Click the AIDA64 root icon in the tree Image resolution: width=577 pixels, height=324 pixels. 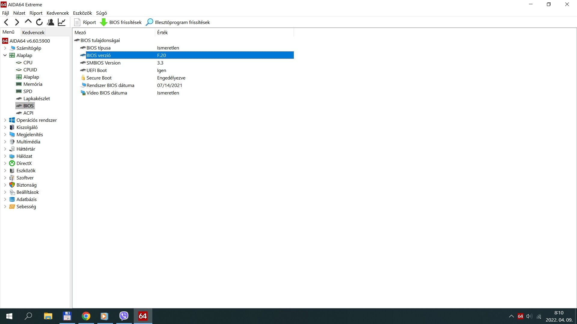click(5, 41)
